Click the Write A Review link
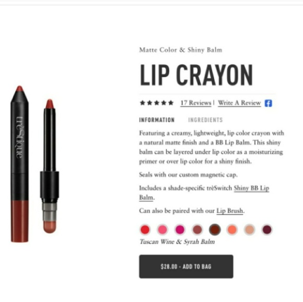Viewport: 303px width, 302px height. click(x=239, y=103)
